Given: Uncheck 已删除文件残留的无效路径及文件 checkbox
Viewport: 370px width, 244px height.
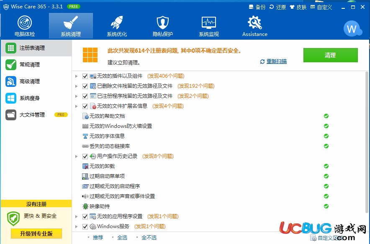Looking at the screenshot, I should pos(85,86).
